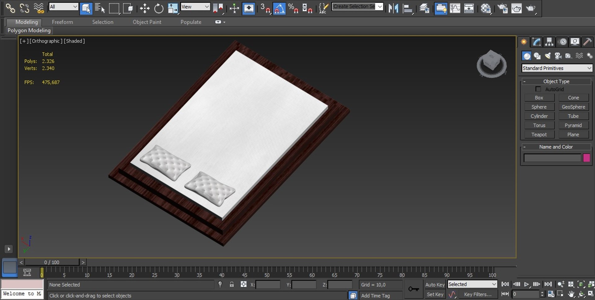The image size is (595, 300).
Task: Switch to the Freeform ribbon tab
Action: 62,22
